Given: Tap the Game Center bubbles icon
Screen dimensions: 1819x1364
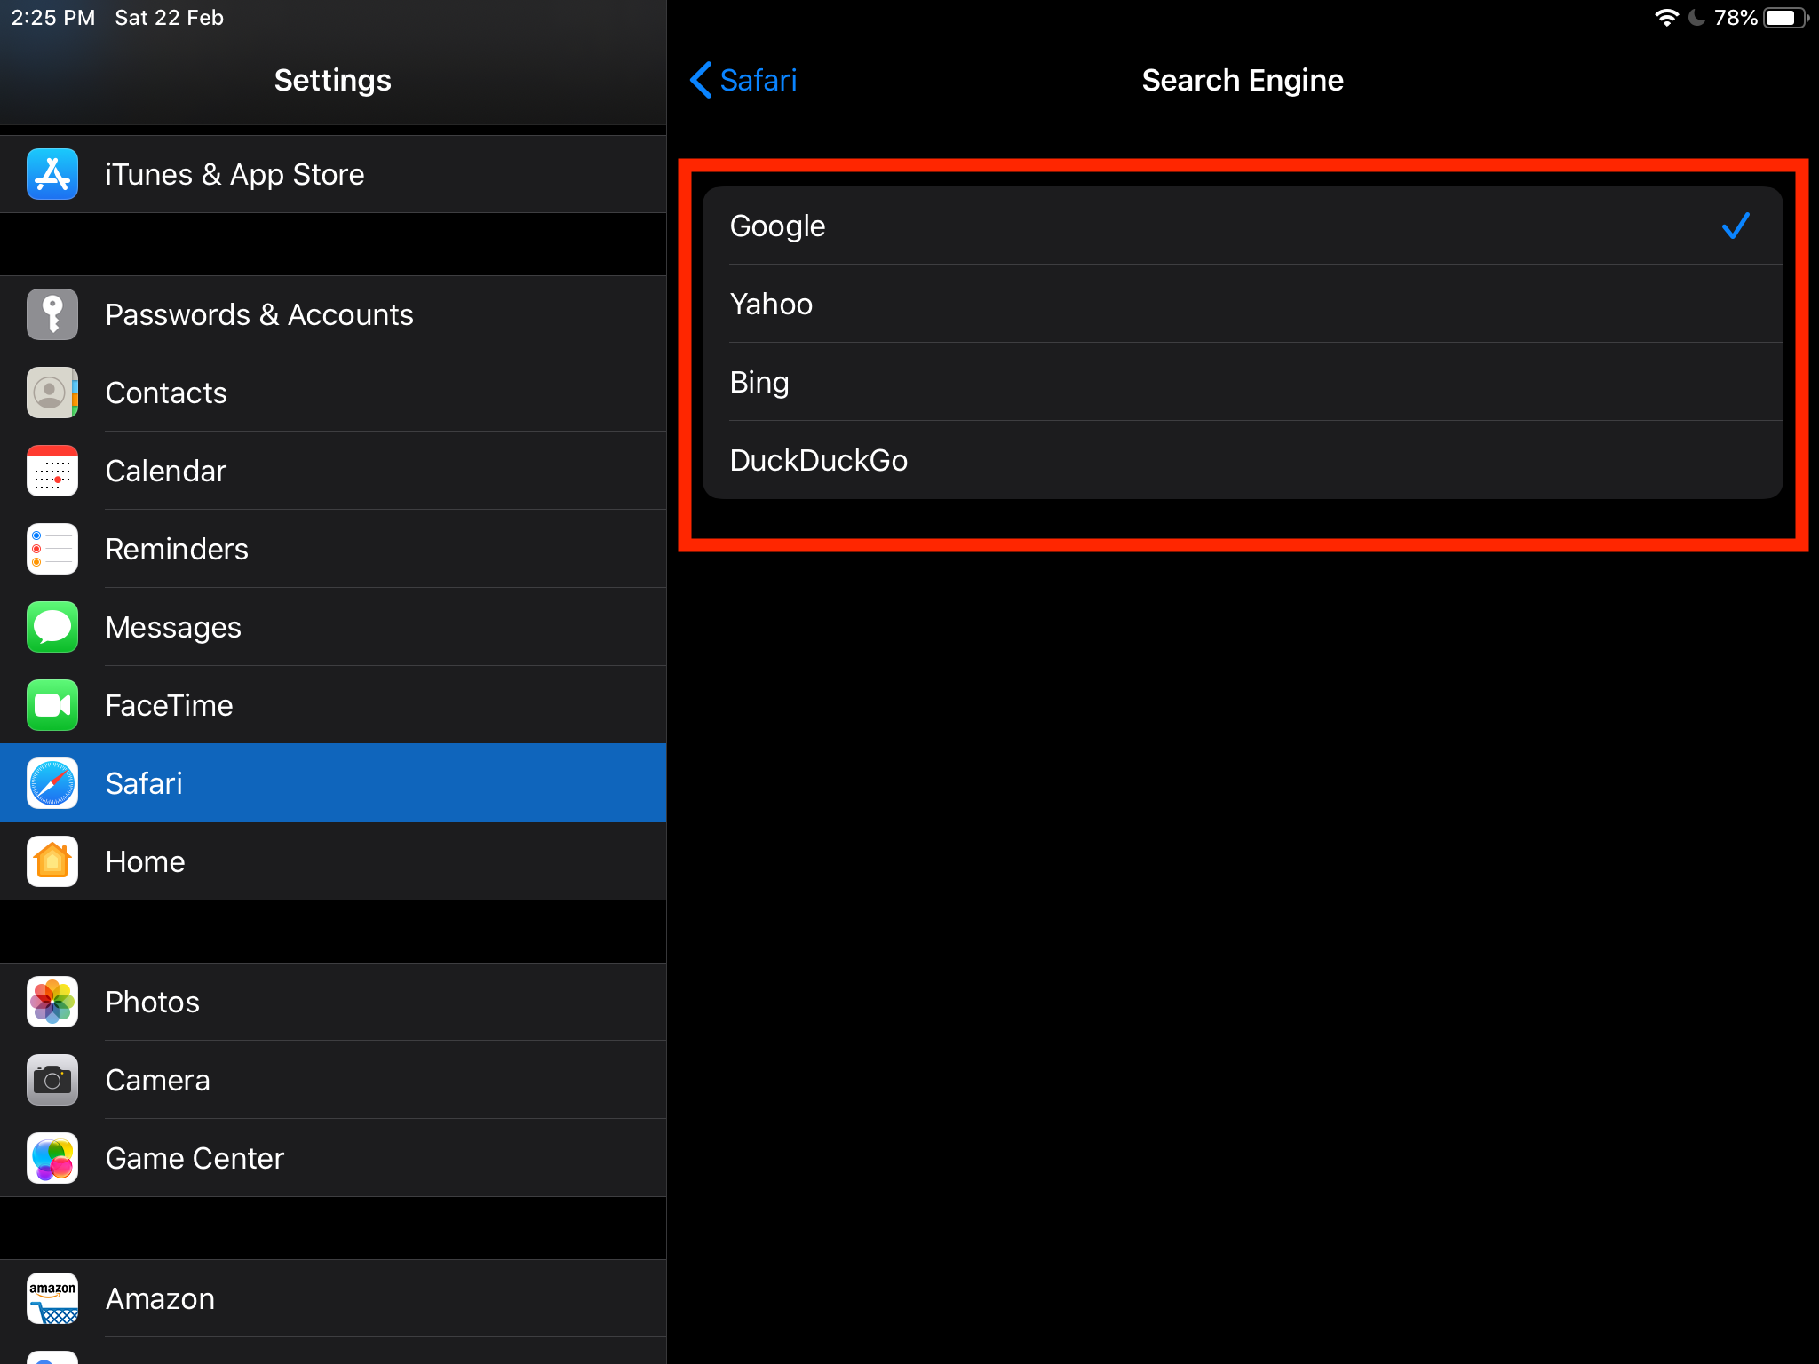Looking at the screenshot, I should [x=52, y=1158].
